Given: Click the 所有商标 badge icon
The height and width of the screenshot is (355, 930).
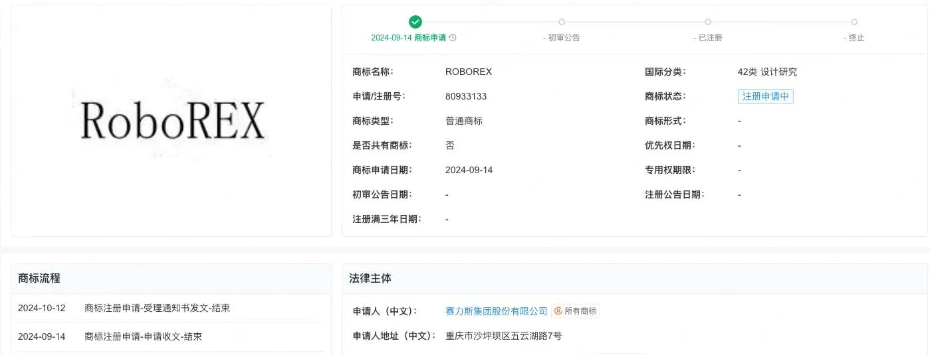Looking at the screenshot, I should click(558, 311).
